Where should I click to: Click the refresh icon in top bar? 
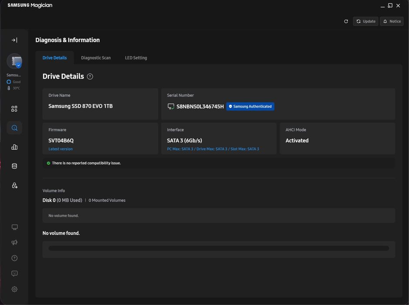pyautogui.click(x=346, y=21)
